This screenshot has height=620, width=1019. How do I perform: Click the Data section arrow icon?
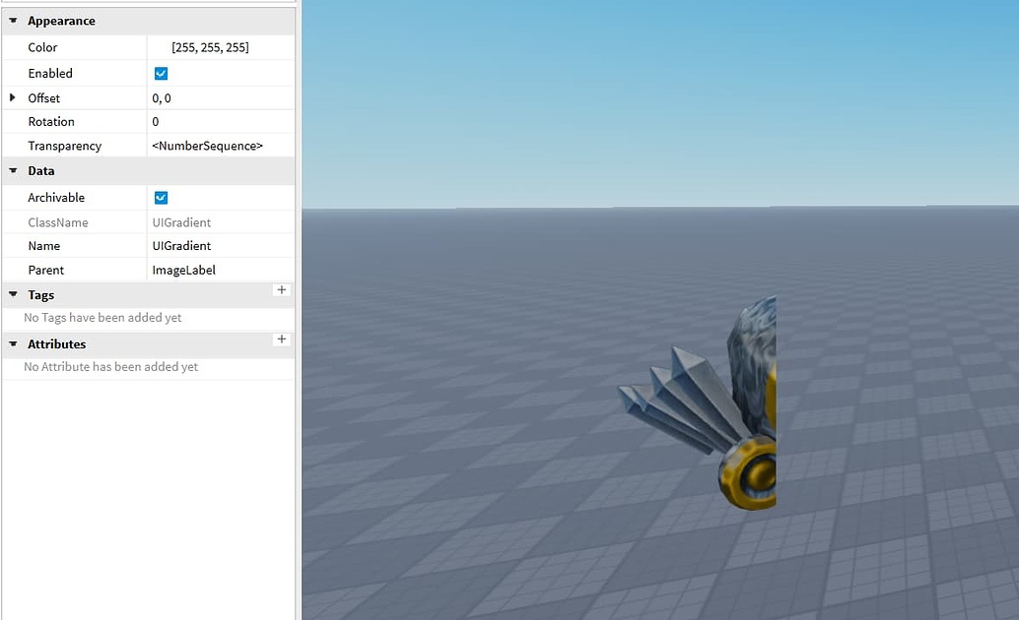pos(12,170)
